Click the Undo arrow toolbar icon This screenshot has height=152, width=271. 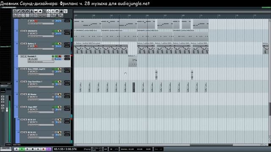click(x=23, y=11)
